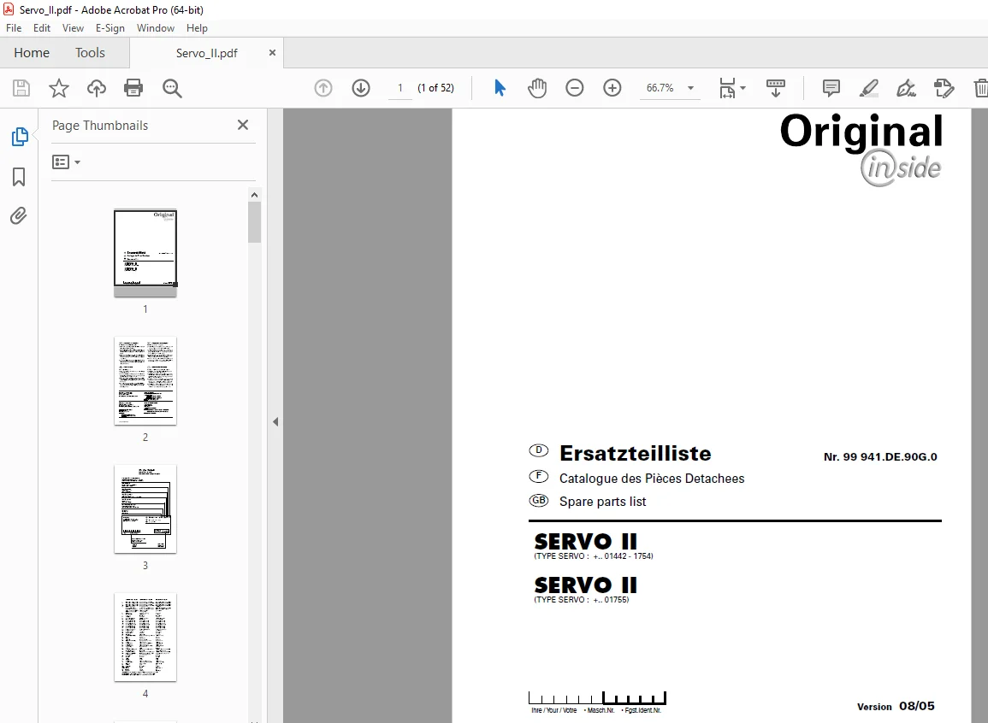Open the Attachments paperclip panel
The width and height of the screenshot is (988, 723).
pyautogui.click(x=18, y=216)
